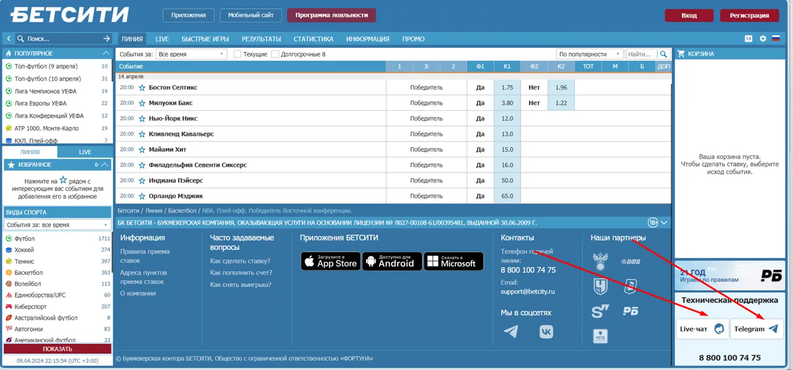Open the Все время event period dropdown
The width and height of the screenshot is (793, 370).
191,54
